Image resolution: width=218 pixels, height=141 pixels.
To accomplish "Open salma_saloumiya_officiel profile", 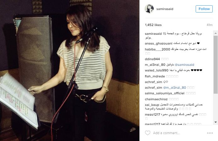I will click(x=165, y=93).
